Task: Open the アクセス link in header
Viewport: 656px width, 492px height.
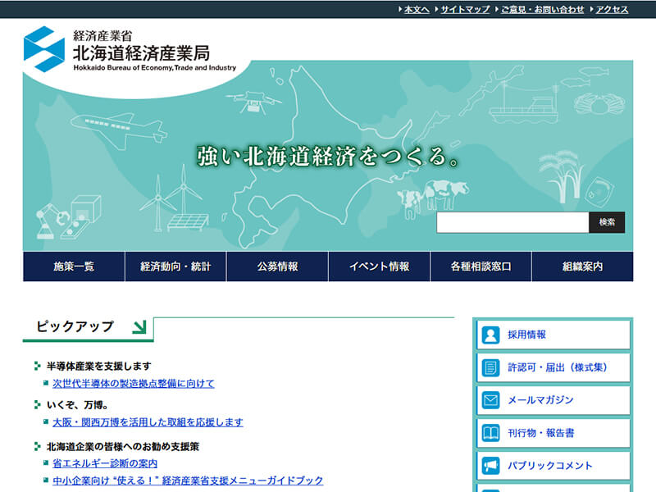Action: [x=611, y=9]
